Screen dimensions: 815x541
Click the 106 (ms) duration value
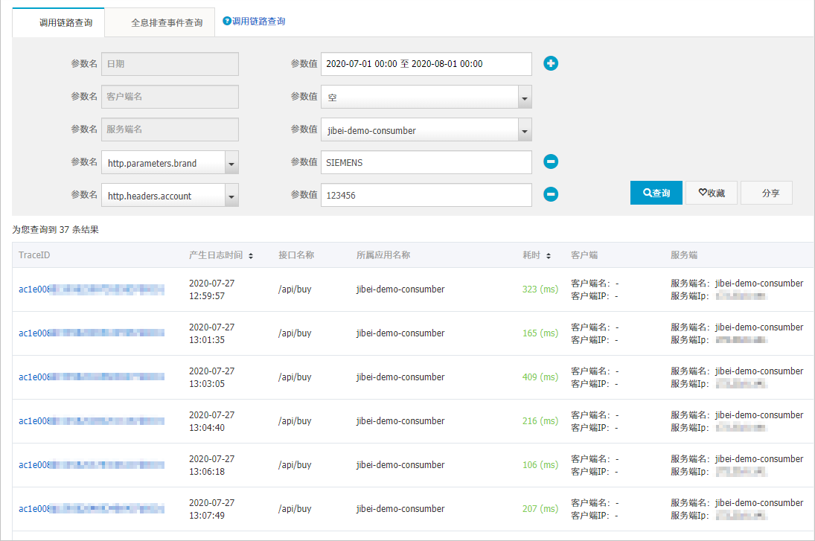click(540, 465)
